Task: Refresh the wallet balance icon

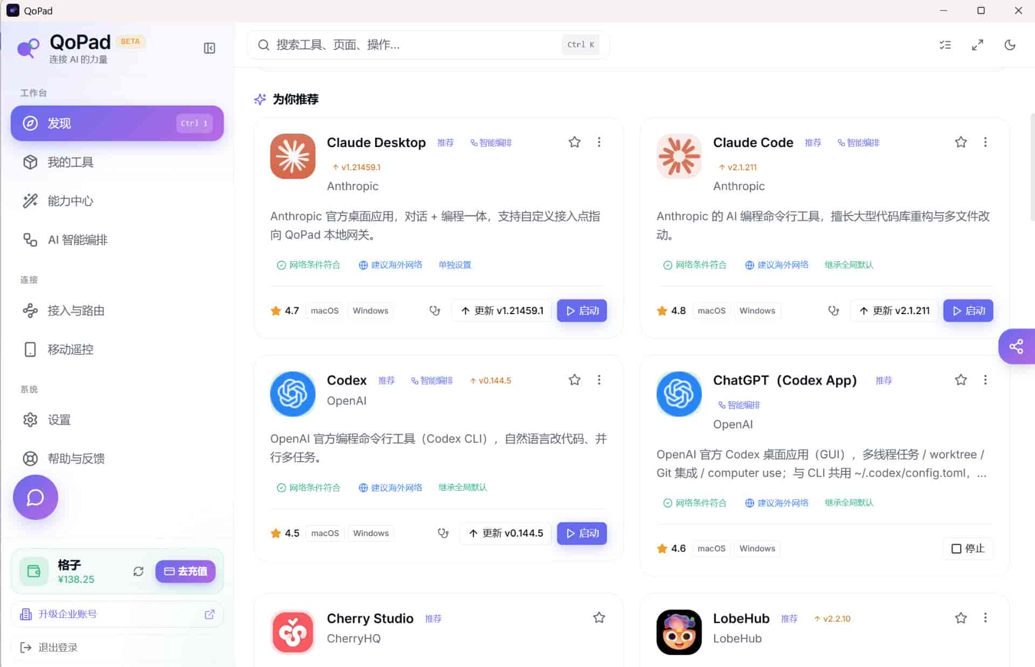Action: pyautogui.click(x=139, y=571)
